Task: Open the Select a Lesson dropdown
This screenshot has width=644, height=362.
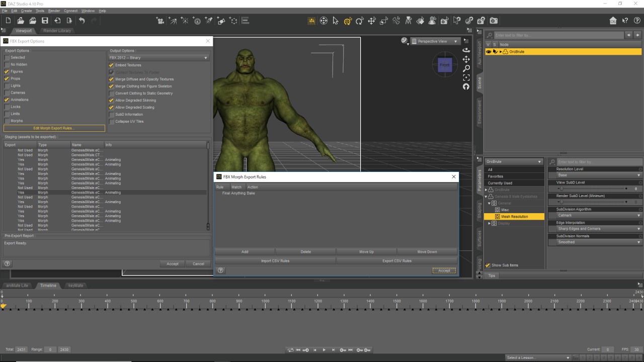Action: [538, 357]
